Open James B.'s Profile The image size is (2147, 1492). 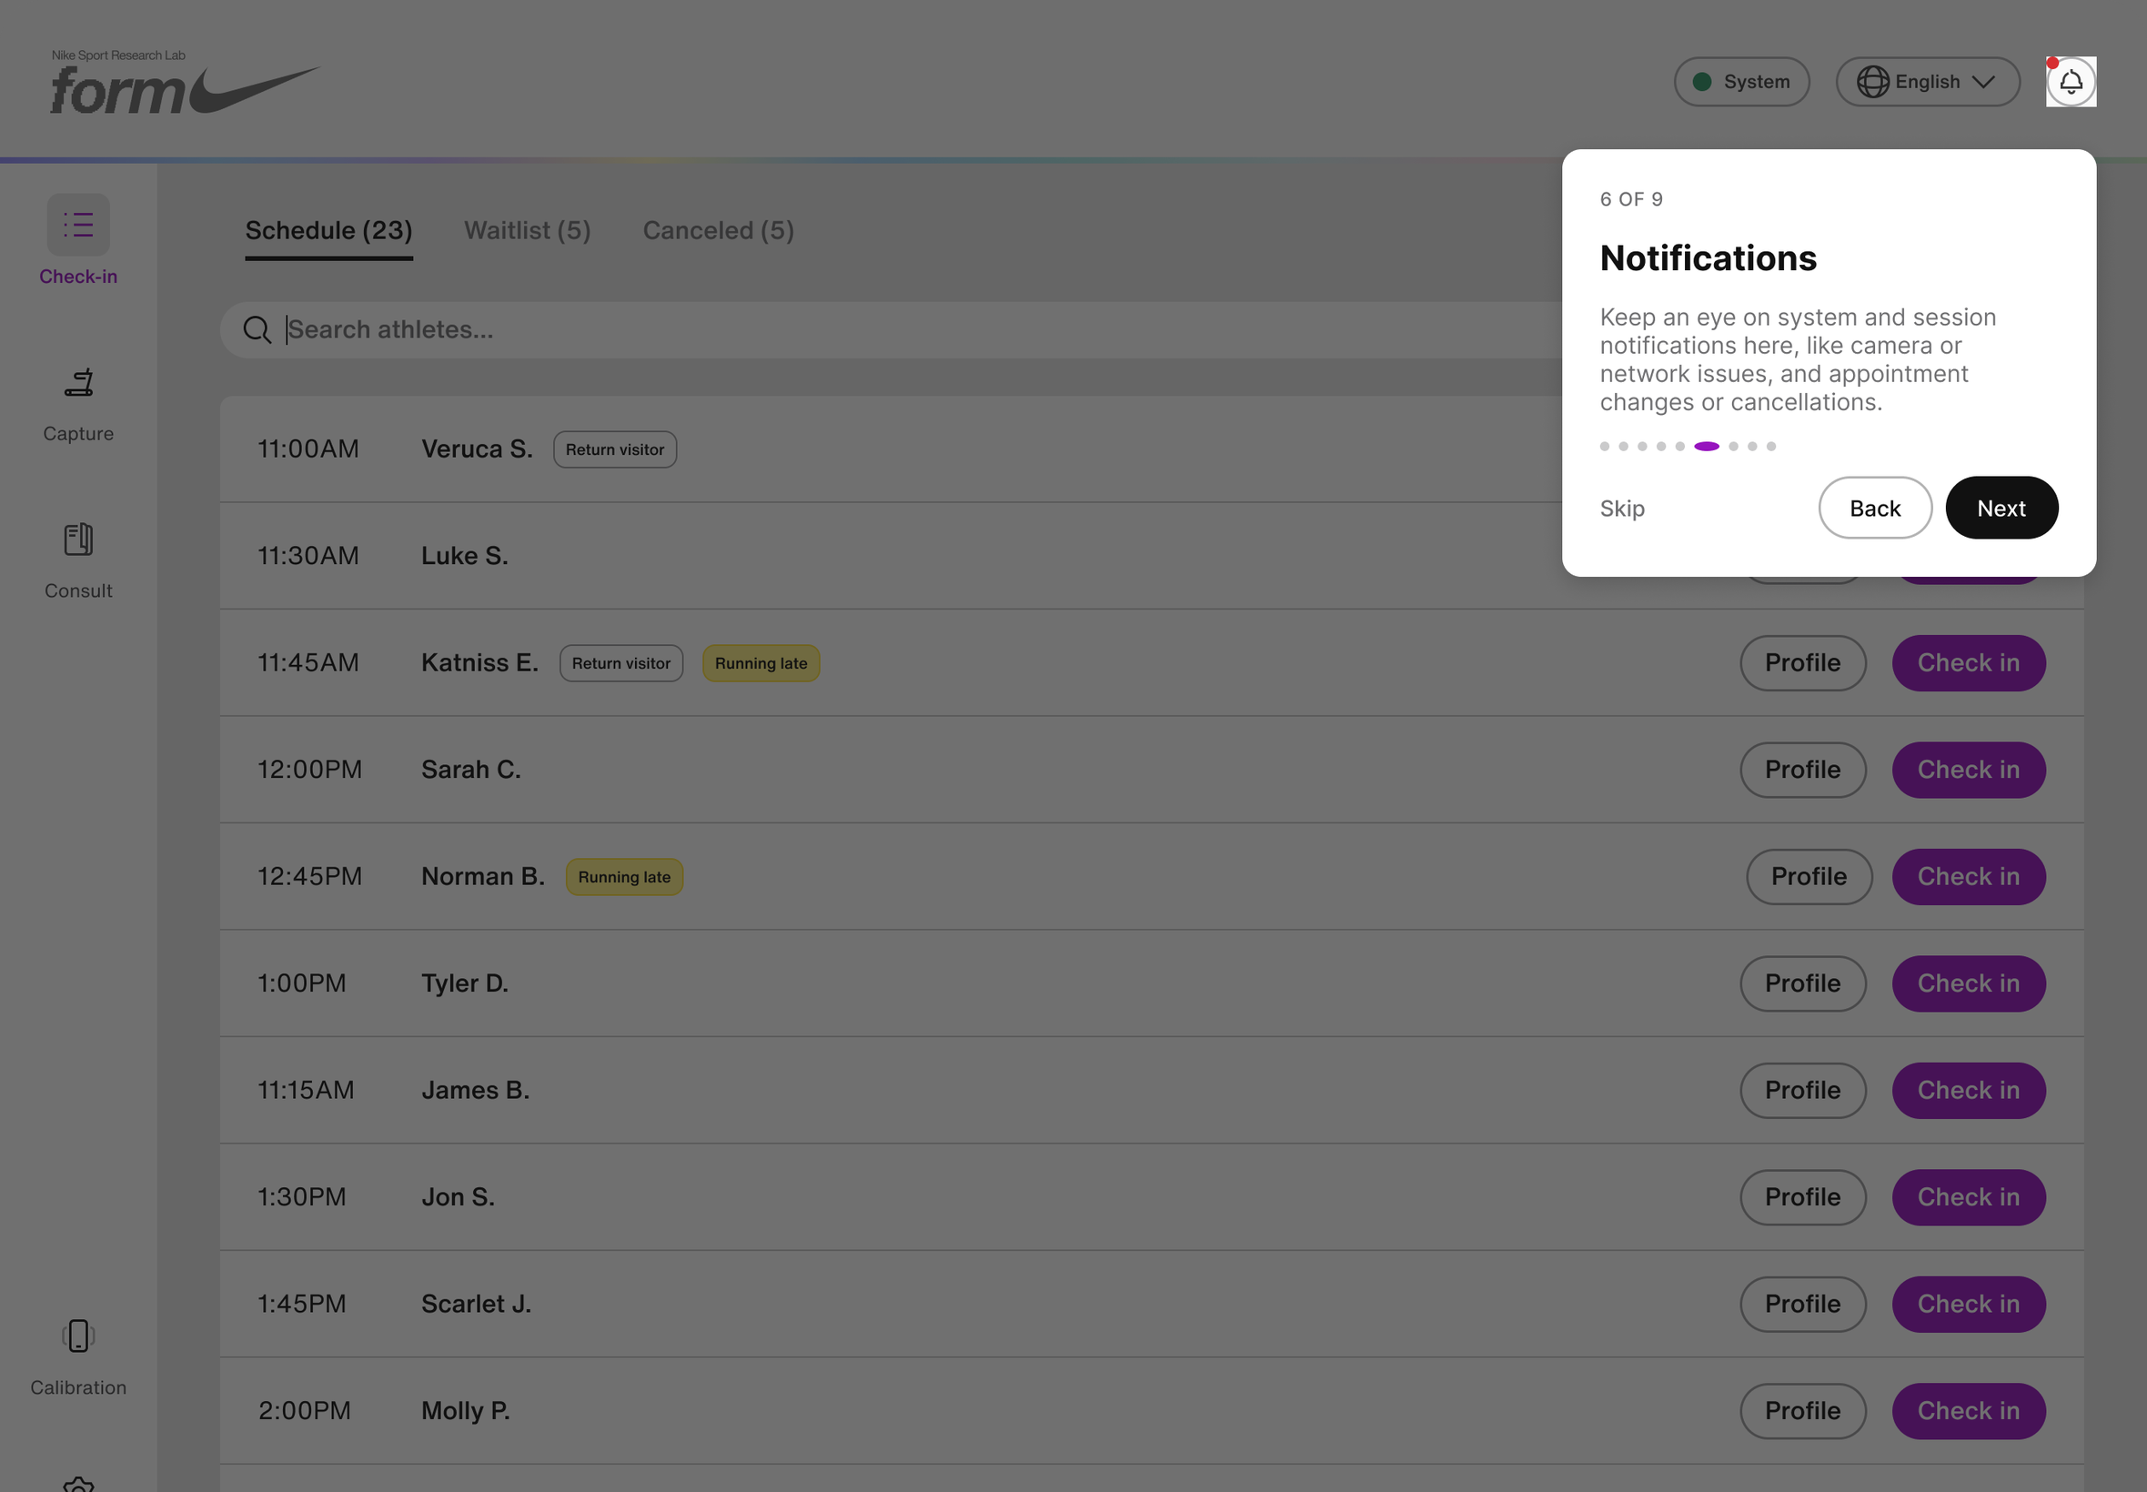pyautogui.click(x=1802, y=1091)
